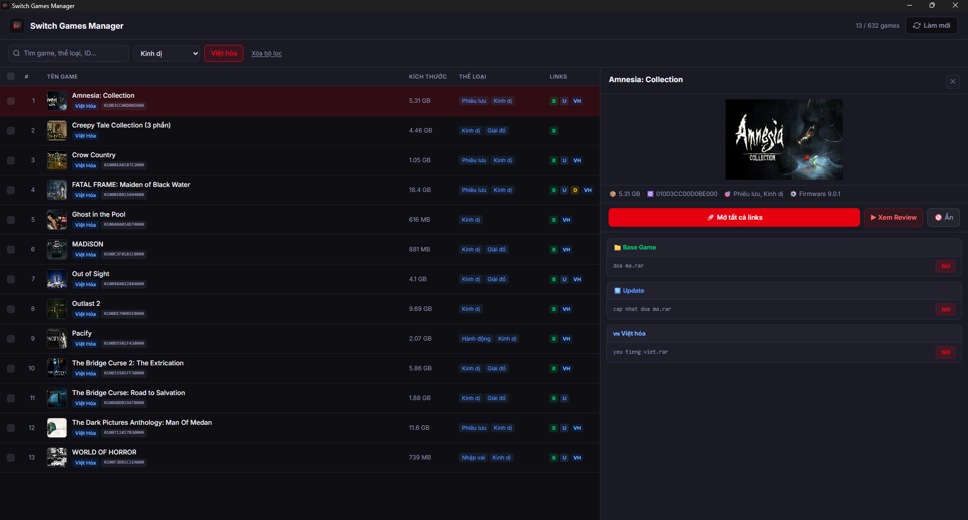Click the KÍCH THƯỚC column header
Viewport: 968px width, 520px height.
[428, 77]
